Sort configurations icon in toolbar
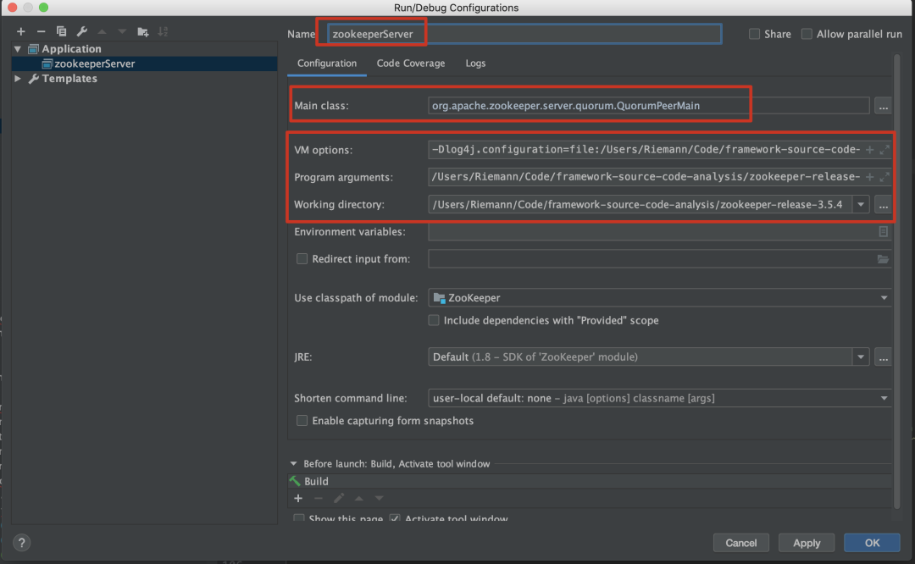 (x=163, y=31)
